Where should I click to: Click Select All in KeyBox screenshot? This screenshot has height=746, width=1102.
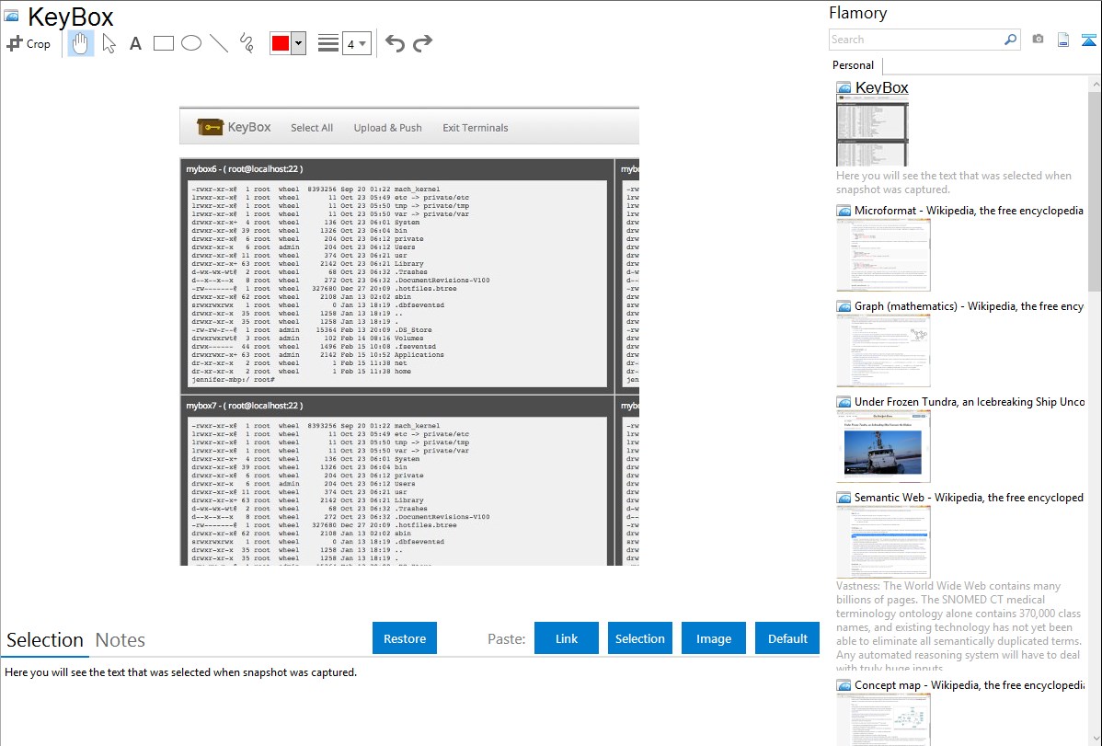click(x=312, y=128)
